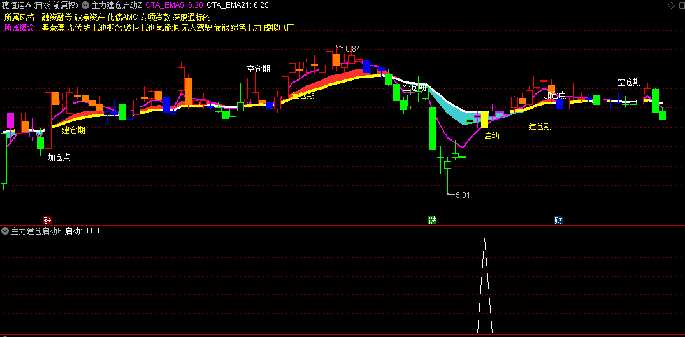Open the 专项贷款 style tag
Image resolution: width=685 pixels, height=337 pixels.
click(x=155, y=17)
